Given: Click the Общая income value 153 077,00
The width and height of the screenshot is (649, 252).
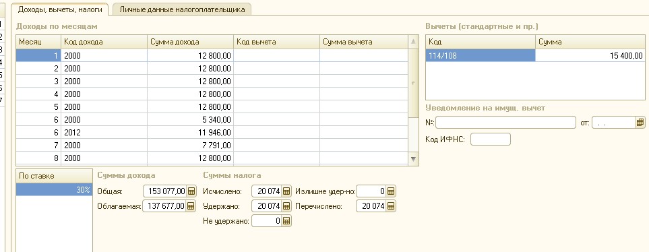Looking at the screenshot, I should coord(165,191).
